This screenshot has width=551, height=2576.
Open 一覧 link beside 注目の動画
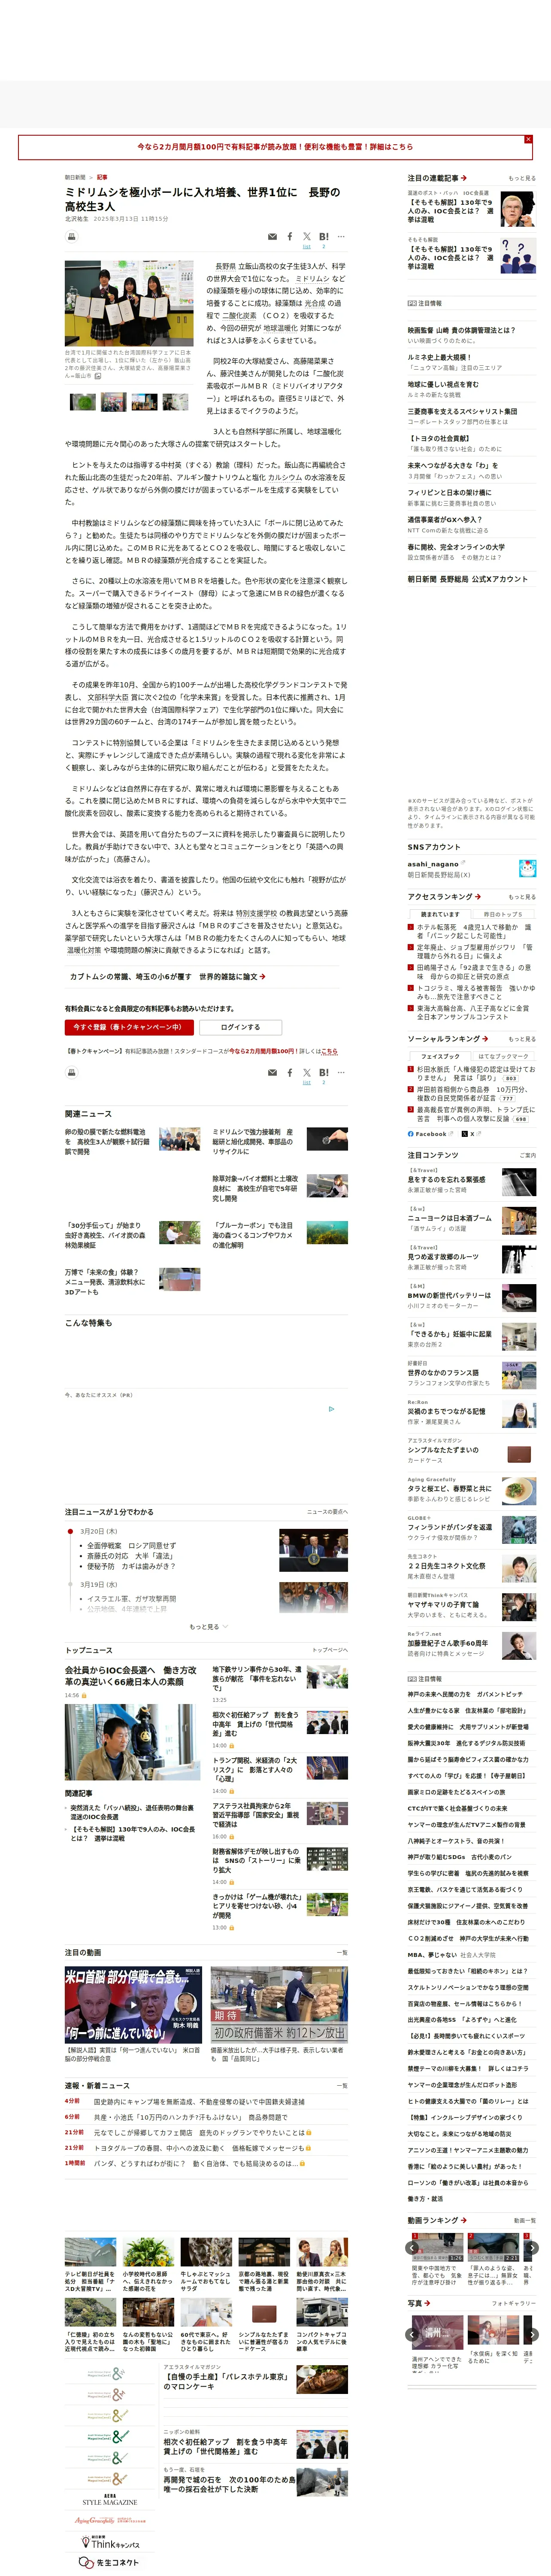[342, 1952]
